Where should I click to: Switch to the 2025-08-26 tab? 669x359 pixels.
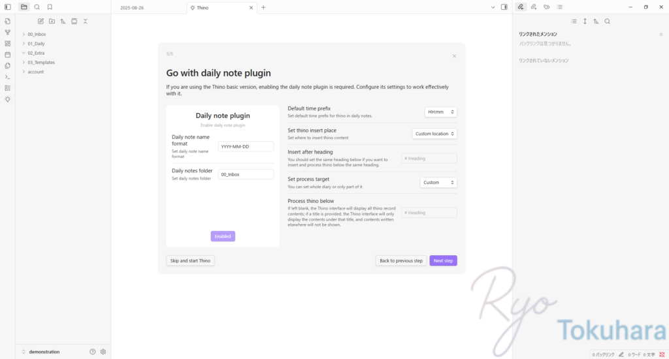coord(132,8)
